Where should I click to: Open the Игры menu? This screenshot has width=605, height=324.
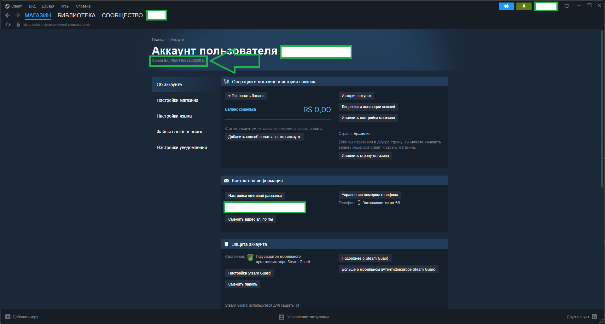[65, 6]
